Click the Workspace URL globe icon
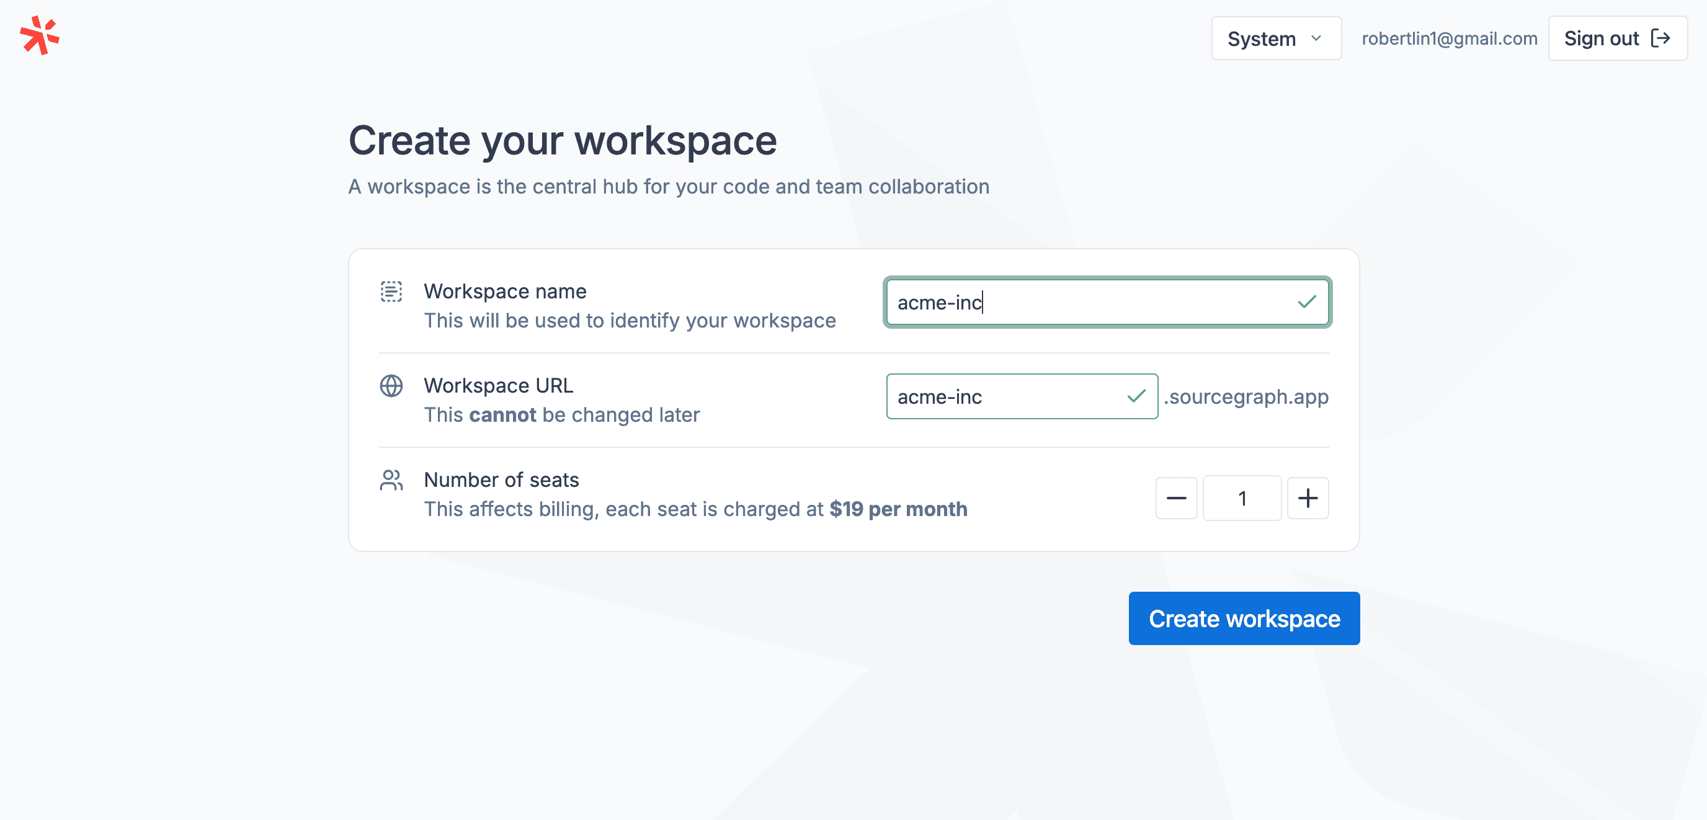The image size is (1707, 820). (391, 385)
